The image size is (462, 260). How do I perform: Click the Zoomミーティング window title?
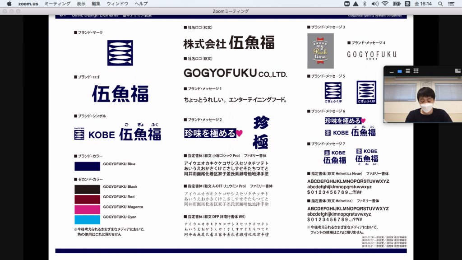click(231, 11)
